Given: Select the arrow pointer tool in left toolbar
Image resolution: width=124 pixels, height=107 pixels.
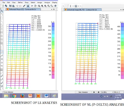Looking at the screenshot, I should (2, 11).
